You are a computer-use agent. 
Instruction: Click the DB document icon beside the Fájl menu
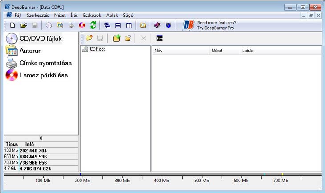pos(9,15)
